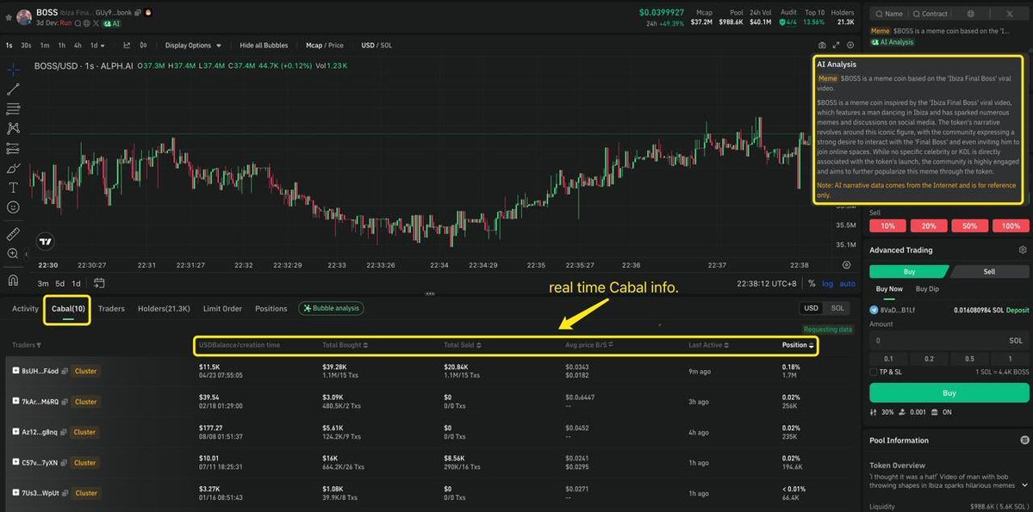Open the Fibonacci/horizontal lines tool

[x=13, y=109]
